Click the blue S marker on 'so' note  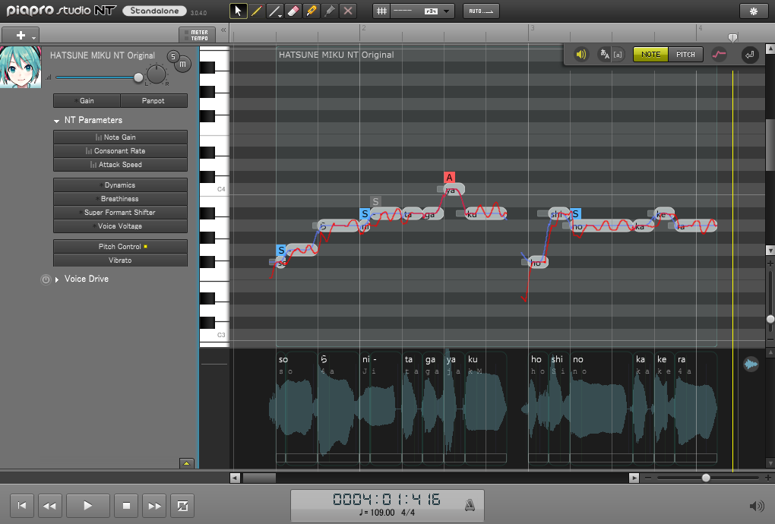[x=280, y=250]
